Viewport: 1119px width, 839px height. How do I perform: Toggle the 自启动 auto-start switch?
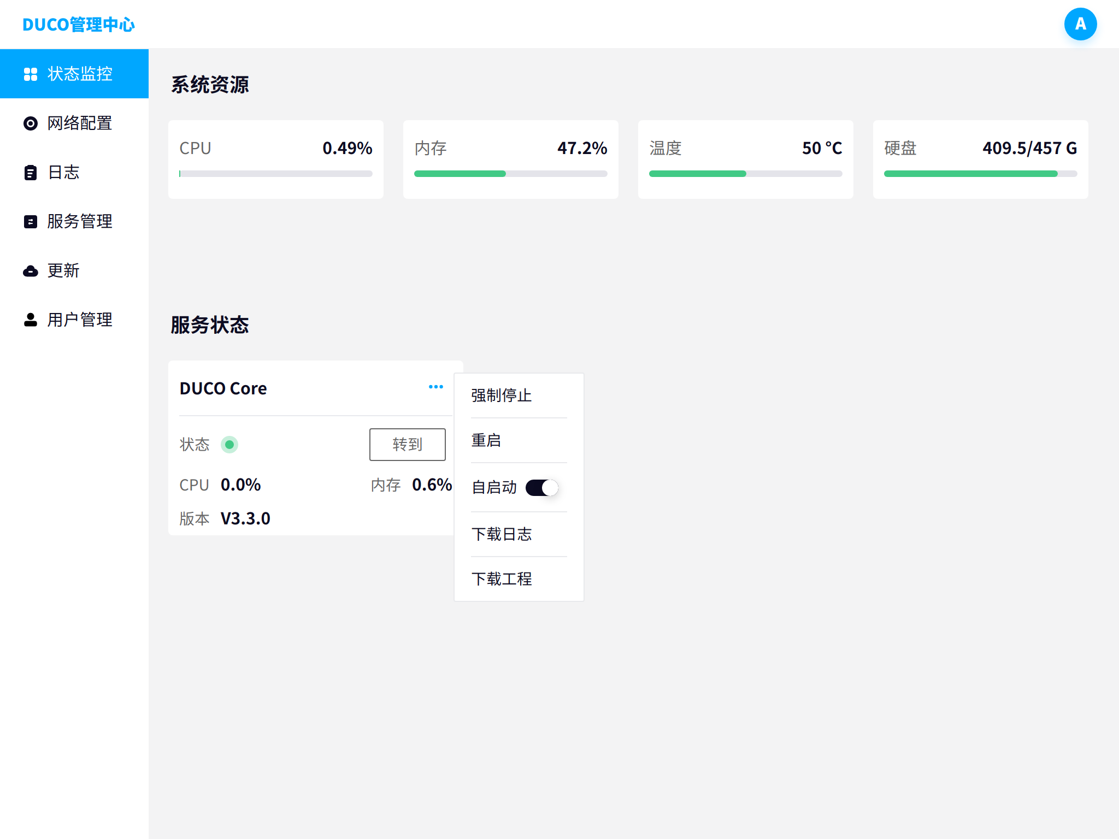tap(541, 487)
